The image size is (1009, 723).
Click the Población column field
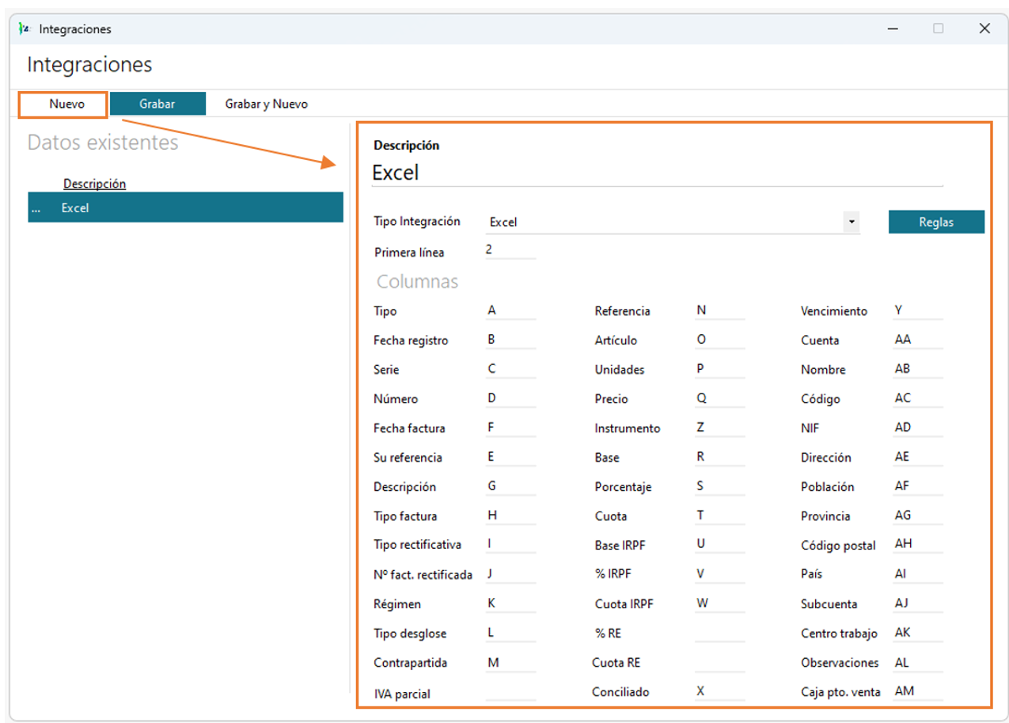click(x=917, y=486)
